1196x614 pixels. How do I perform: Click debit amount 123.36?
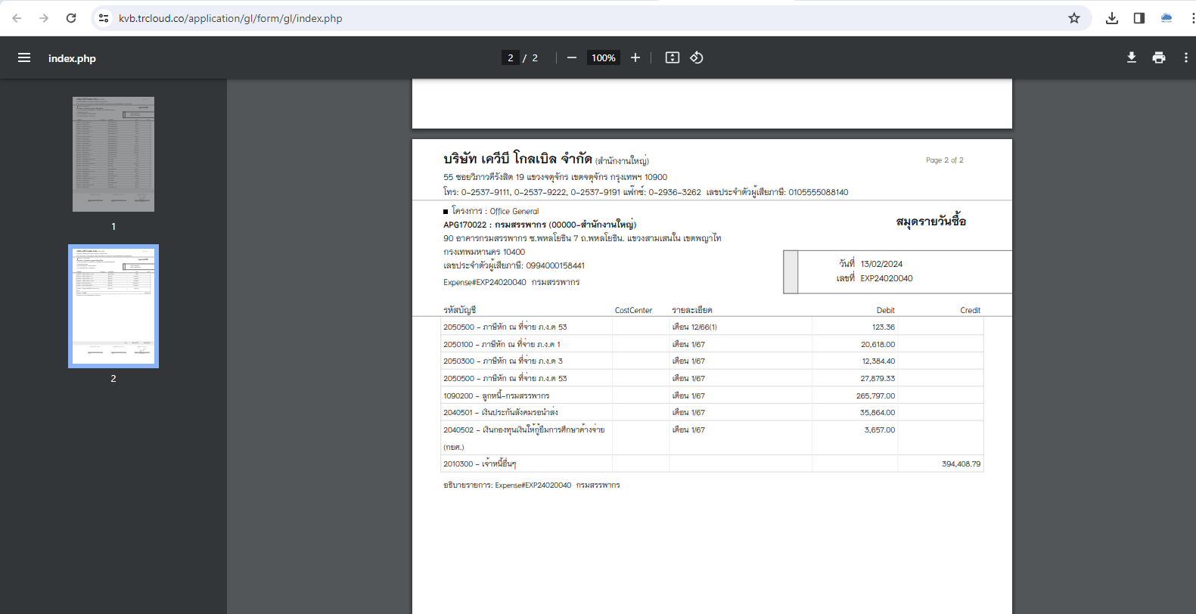[x=884, y=327]
